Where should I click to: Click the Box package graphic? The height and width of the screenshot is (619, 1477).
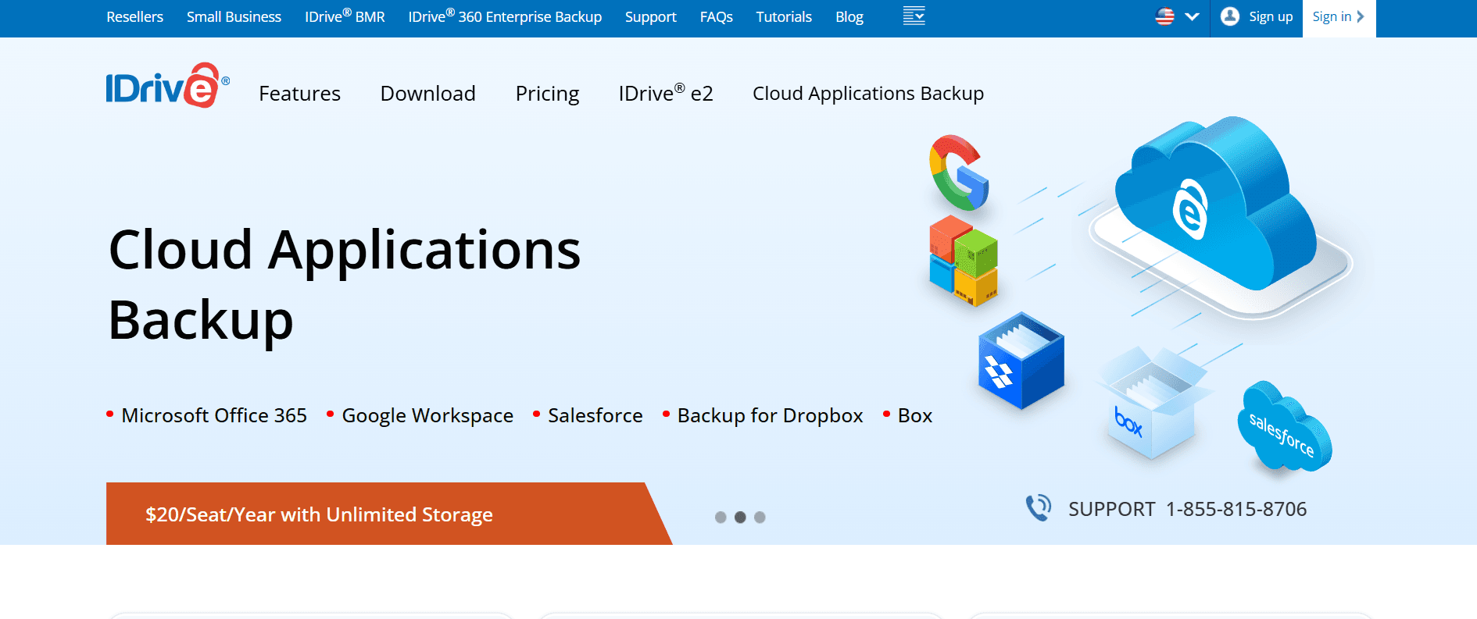(x=1150, y=404)
